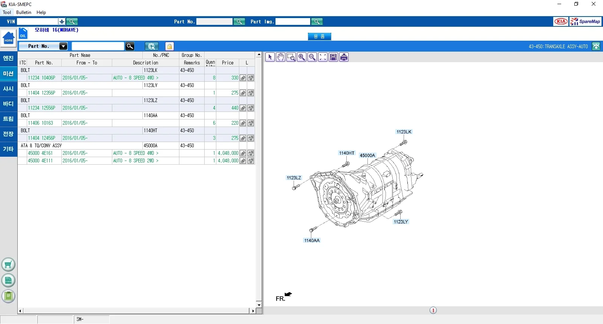603x324 pixels.
Task: Toggle the yellow padlock icon
Action: [x=170, y=46]
